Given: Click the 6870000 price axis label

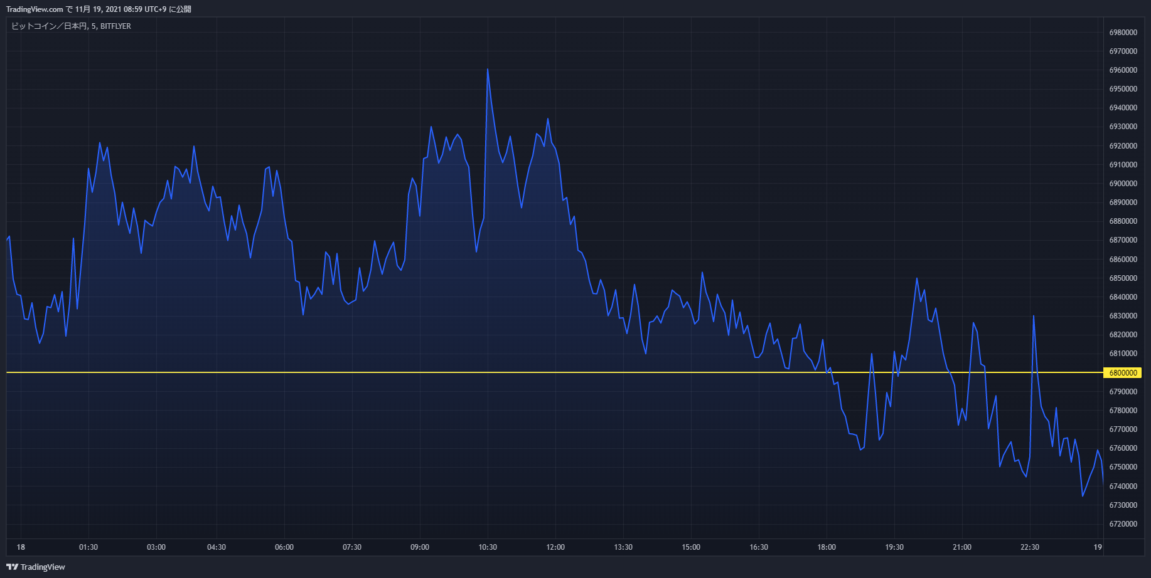Looking at the screenshot, I should [1123, 240].
